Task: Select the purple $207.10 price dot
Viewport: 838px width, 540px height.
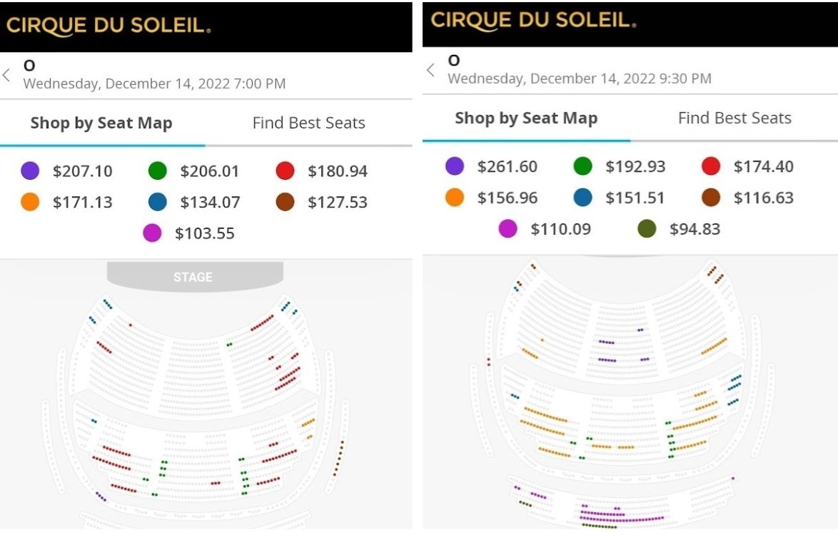Action: (x=30, y=171)
